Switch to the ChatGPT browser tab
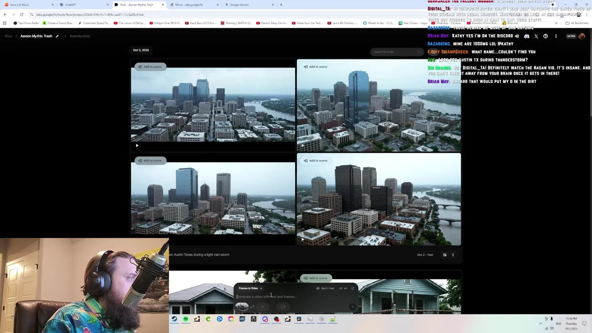This screenshot has width=592, height=333. point(83,5)
